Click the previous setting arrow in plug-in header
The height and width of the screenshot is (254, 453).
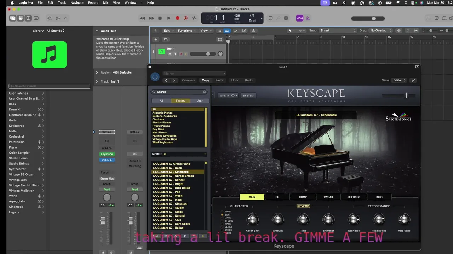pyautogui.click(x=166, y=80)
